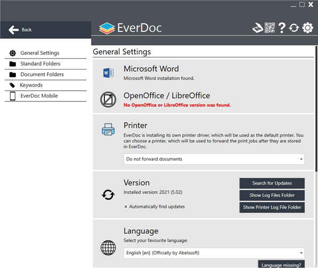Open the scanner tool in header
Viewport: 318px width, 268px height.
(258, 28)
